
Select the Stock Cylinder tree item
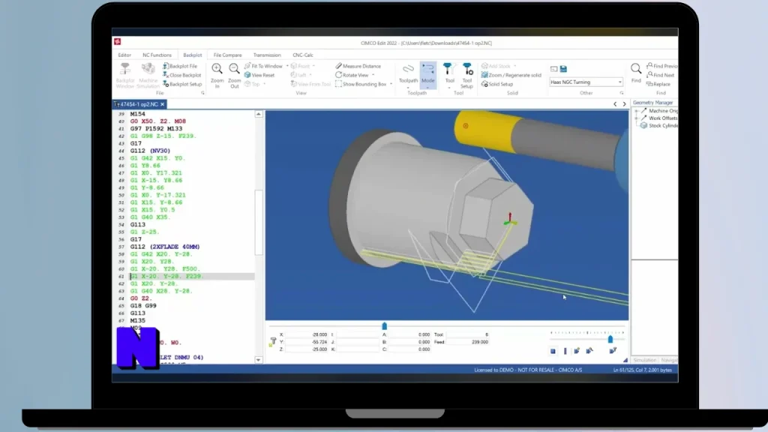click(x=659, y=126)
